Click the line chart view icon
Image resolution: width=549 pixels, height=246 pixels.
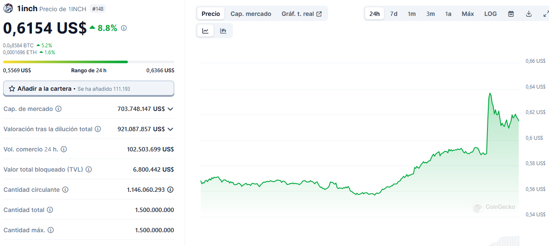[205, 31]
